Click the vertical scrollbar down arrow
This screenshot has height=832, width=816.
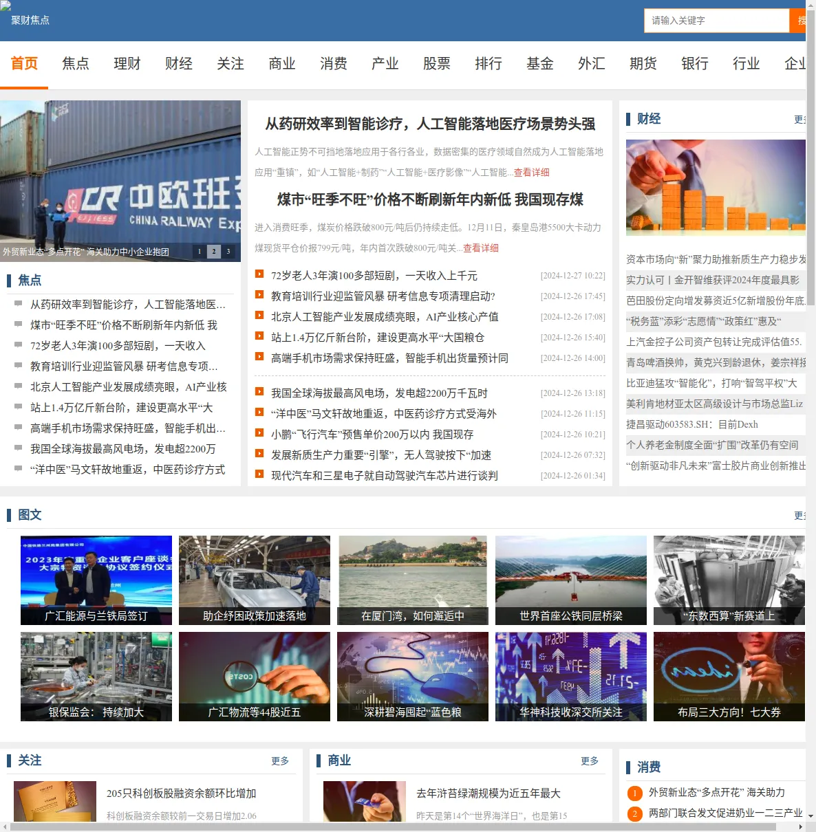(810, 816)
